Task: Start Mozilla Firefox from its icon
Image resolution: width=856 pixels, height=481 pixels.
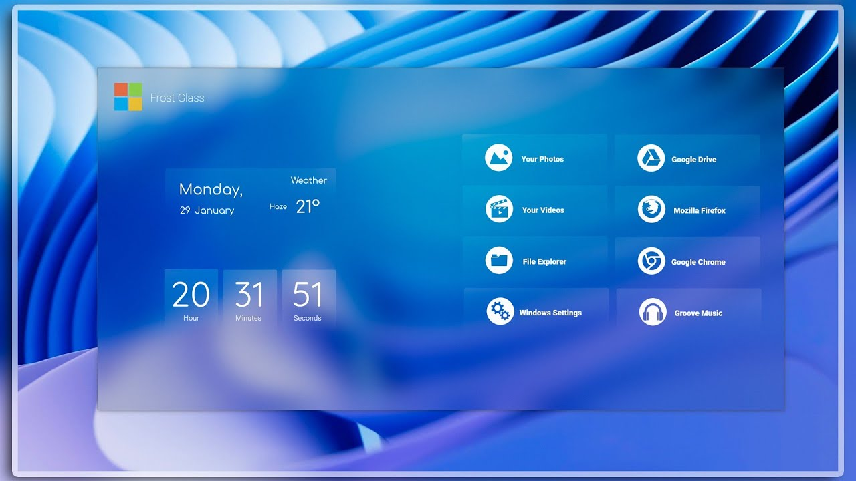Action: [x=651, y=210]
